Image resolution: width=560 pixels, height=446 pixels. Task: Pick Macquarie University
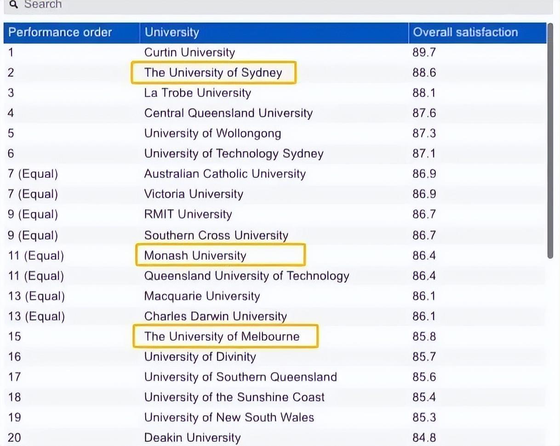tap(202, 296)
